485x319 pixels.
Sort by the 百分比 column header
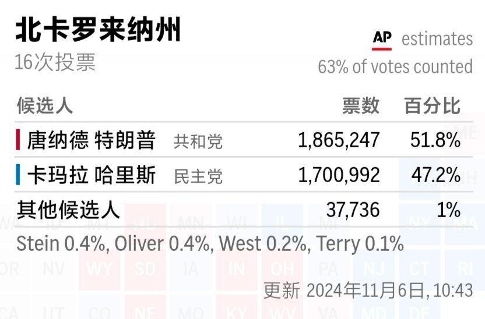(433, 105)
